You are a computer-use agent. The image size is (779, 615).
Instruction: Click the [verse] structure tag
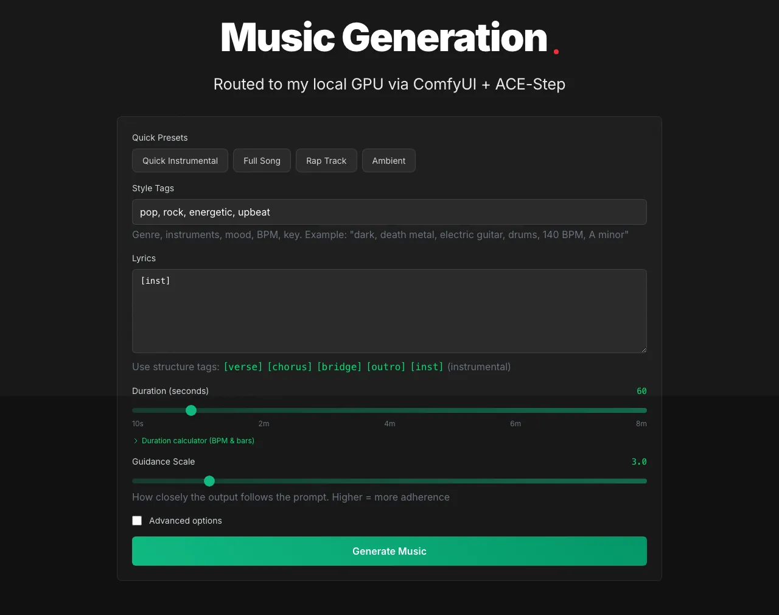tap(243, 367)
